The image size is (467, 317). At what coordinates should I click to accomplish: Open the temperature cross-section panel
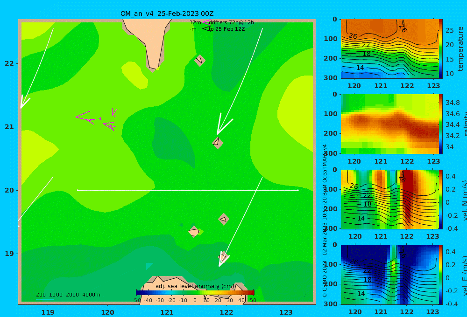[389, 49]
